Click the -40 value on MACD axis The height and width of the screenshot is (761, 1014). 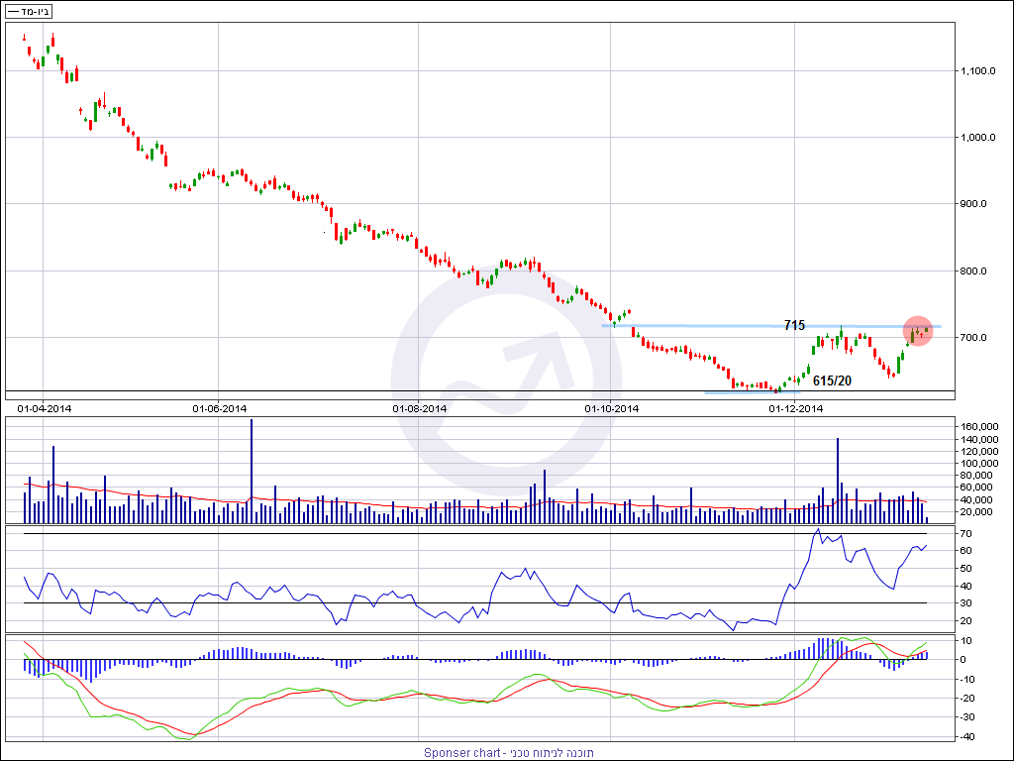coord(968,737)
